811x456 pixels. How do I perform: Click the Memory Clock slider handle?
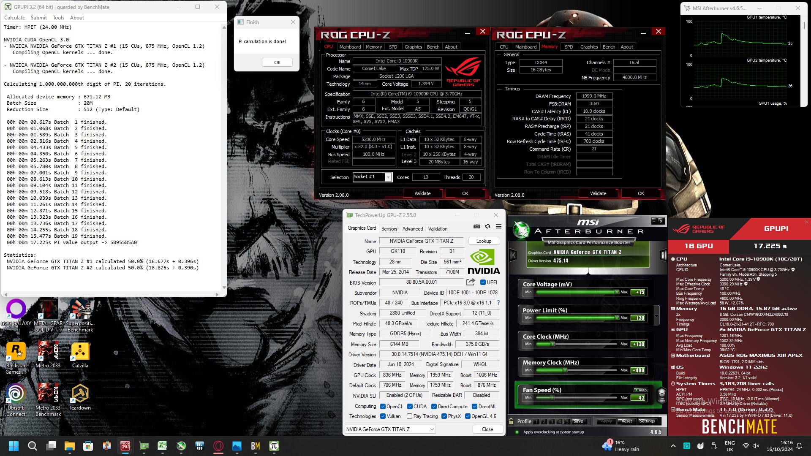click(565, 370)
